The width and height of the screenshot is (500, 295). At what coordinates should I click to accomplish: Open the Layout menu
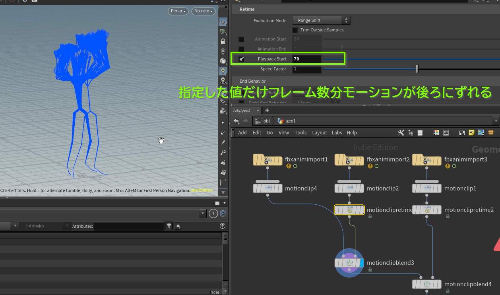click(x=320, y=133)
